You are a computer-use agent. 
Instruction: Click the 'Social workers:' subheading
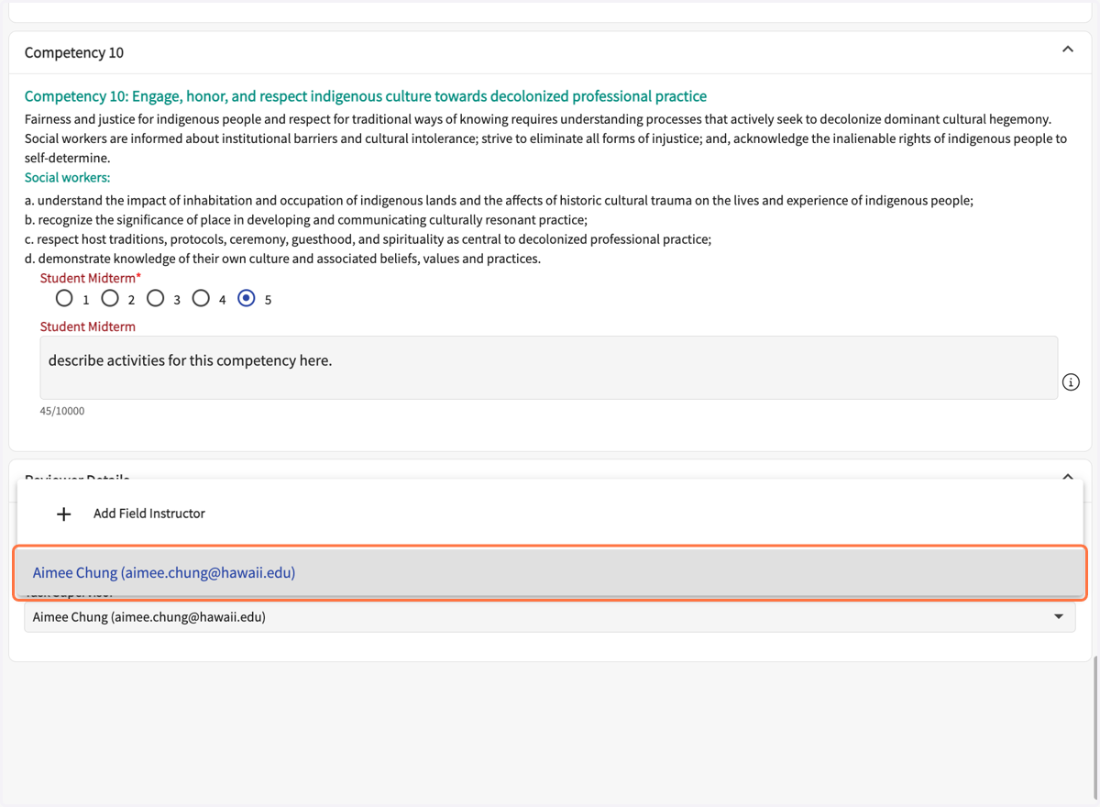tap(67, 178)
